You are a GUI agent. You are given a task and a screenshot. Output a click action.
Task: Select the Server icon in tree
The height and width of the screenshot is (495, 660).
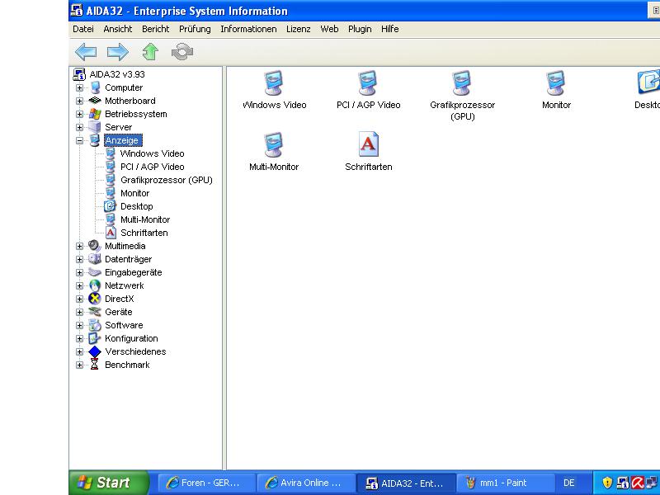tap(95, 127)
